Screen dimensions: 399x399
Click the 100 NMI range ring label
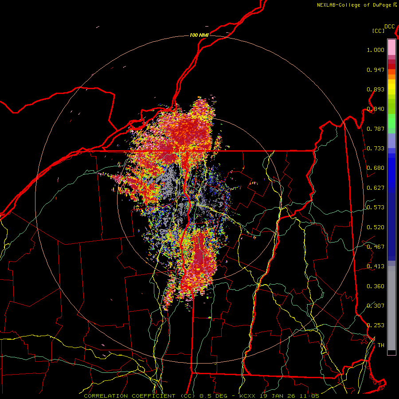(199, 35)
